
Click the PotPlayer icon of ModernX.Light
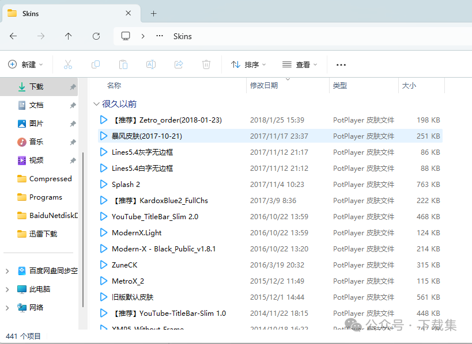click(104, 232)
